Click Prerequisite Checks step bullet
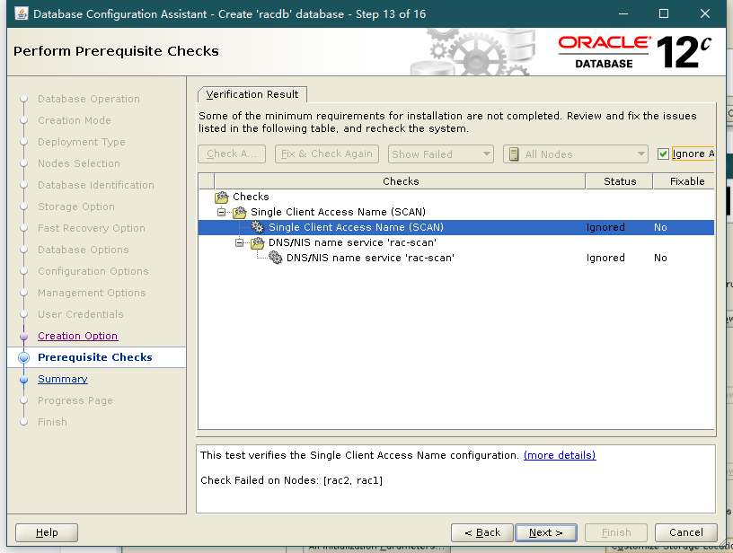Screen dimensions: 733x553 click(x=24, y=358)
